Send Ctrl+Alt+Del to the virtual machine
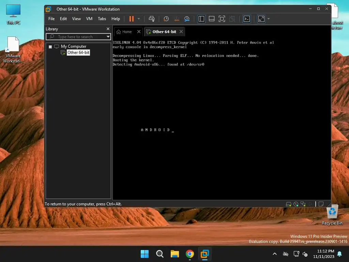Screen dimensions: 349x262 pyautogui.click(x=152, y=19)
